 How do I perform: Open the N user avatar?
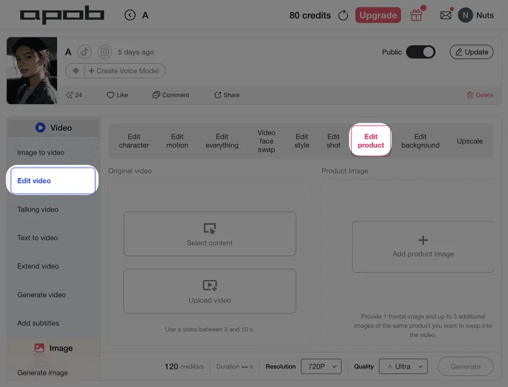465,15
